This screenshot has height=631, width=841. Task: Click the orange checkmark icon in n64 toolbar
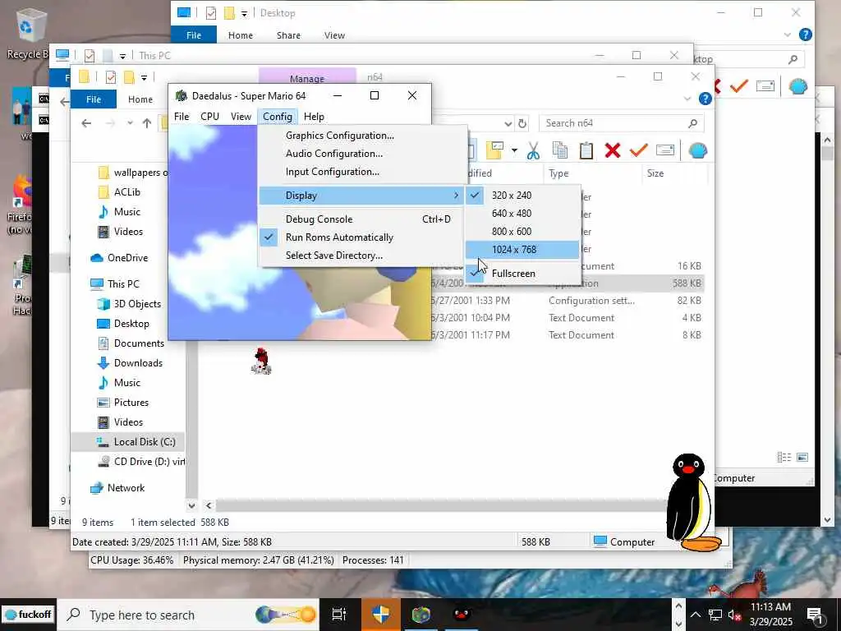[x=638, y=151]
